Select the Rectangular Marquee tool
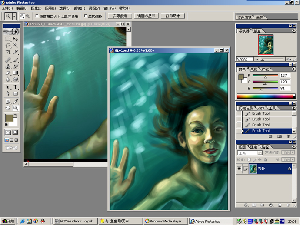300x225 pixels. coord(8,39)
